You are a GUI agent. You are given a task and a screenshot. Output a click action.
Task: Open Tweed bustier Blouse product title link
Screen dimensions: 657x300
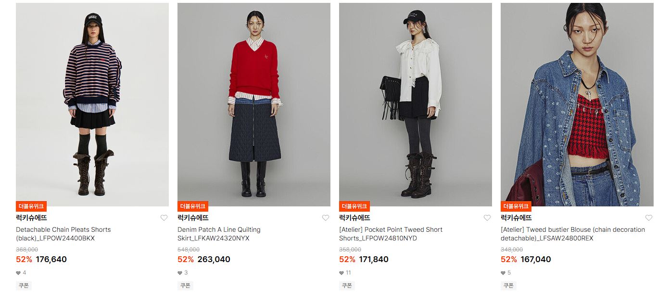(x=573, y=234)
